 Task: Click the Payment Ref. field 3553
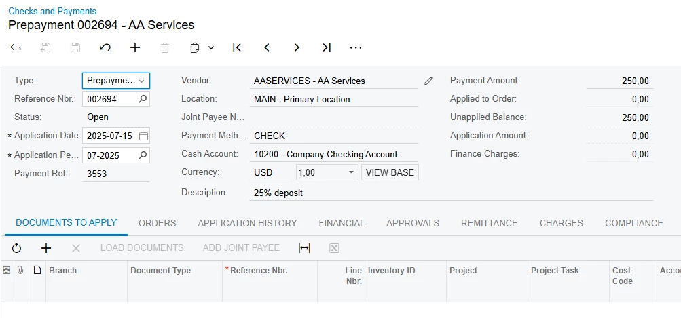[x=116, y=174]
